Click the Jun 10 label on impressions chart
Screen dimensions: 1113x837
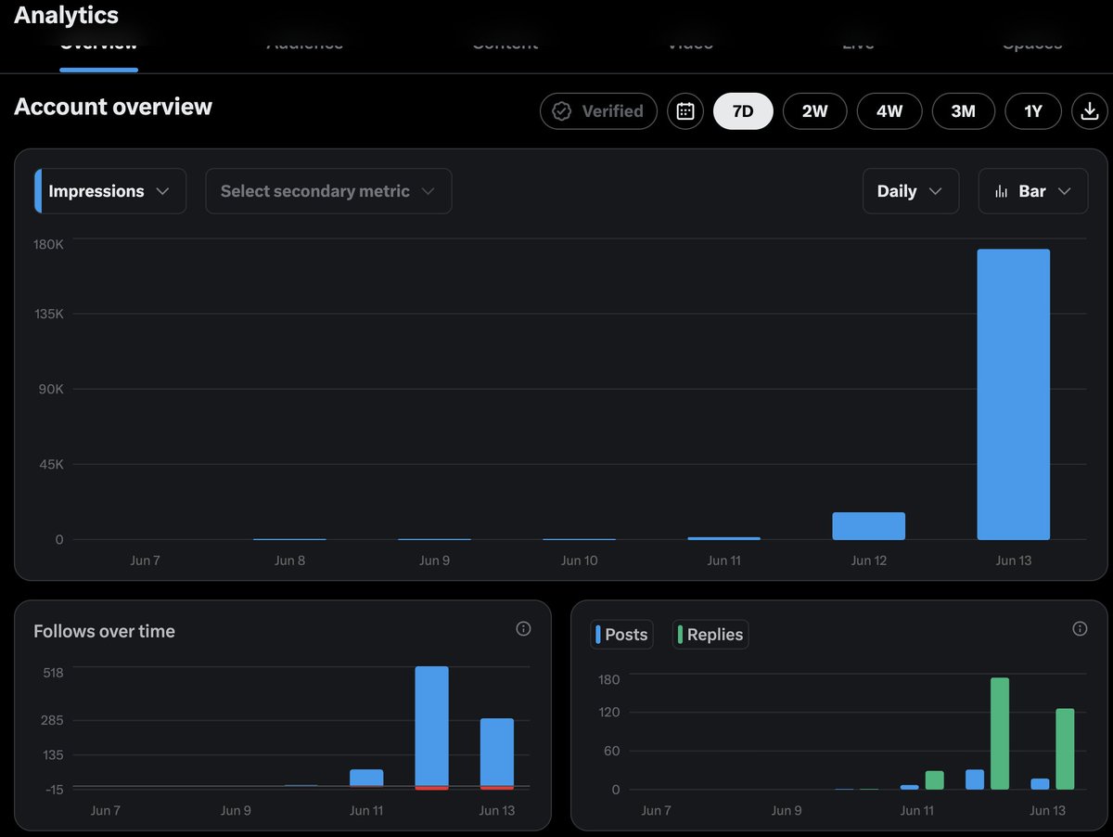pyautogui.click(x=579, y=560)
